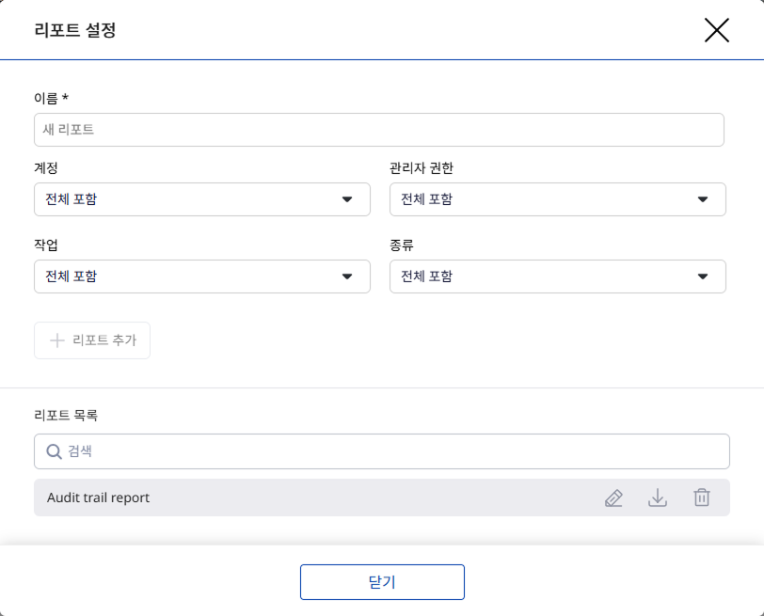Open the 종류 dropdown
This screenshot has height=616, width=764.
[x=546, y=276]
